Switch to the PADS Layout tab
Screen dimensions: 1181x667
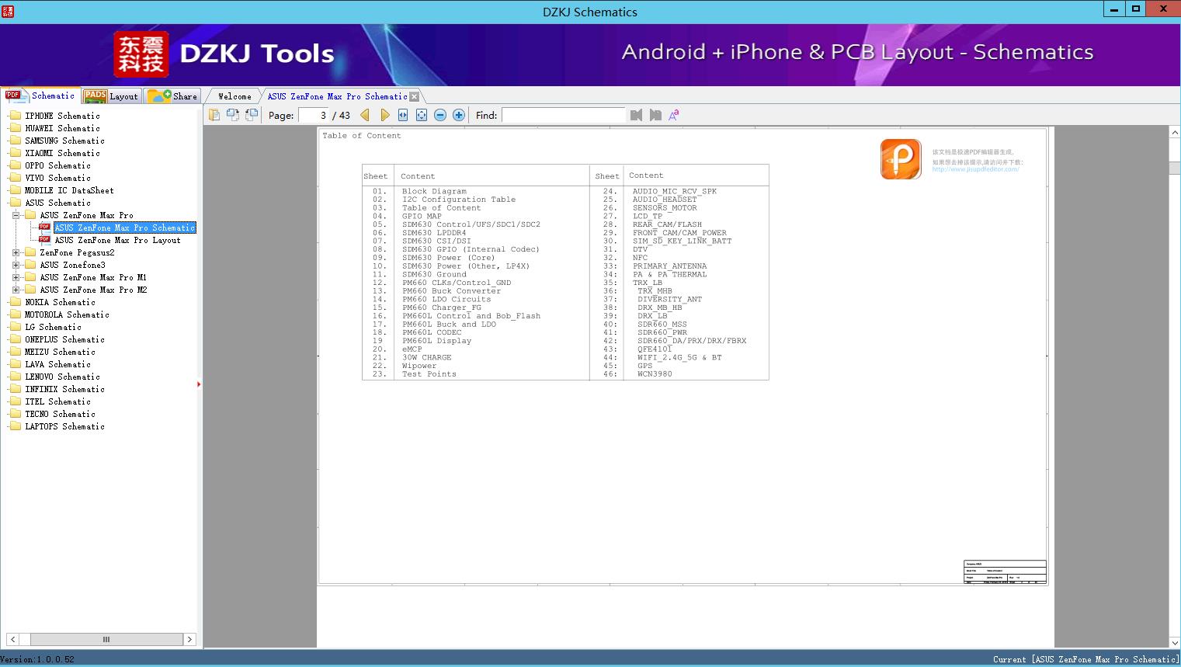[111, 96]
